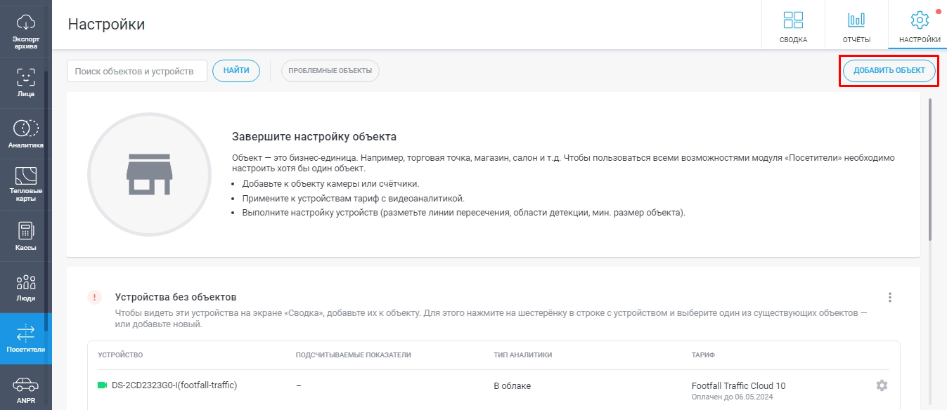
Task: Open the Кассы cash registers module
Action: [x=25, y=237]
